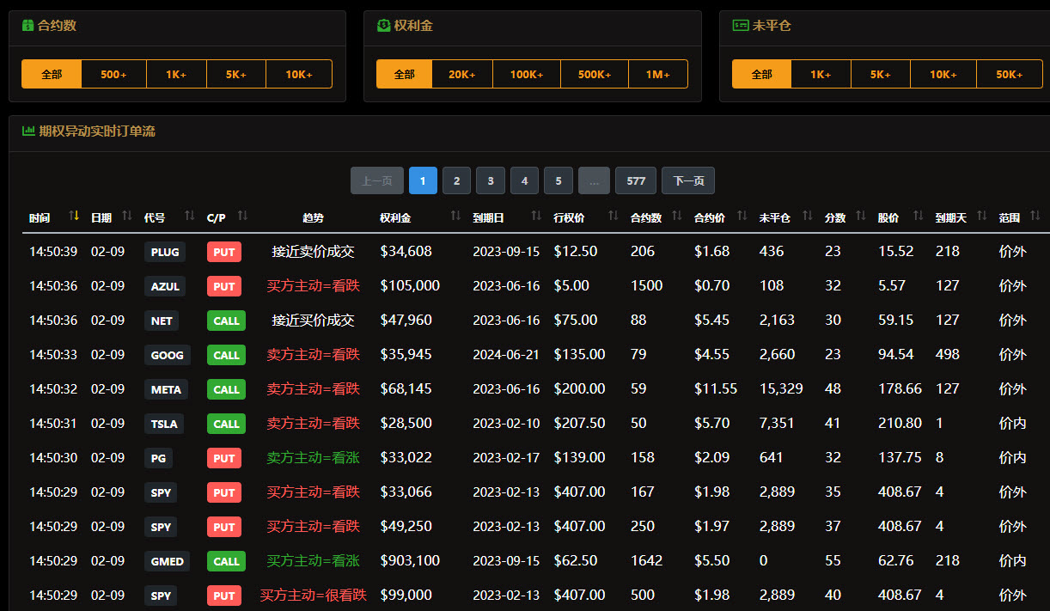Click the 上一页 previous page button
Screen dimensions: 1050x611
tap(377, 180)
